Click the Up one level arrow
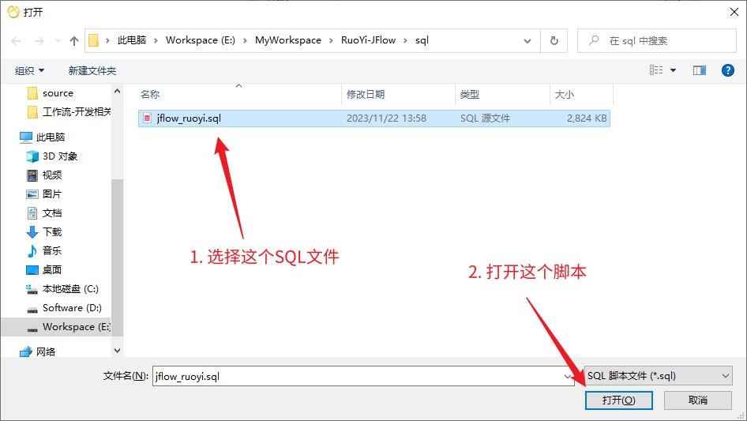Image resolution: width=747 pixels, height=421 pixels. (74, 40)
